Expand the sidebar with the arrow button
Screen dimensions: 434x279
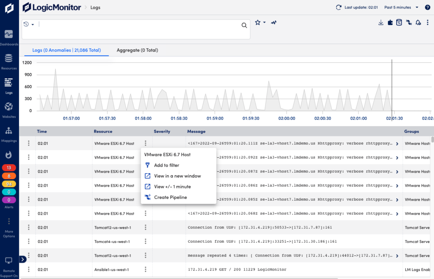[23, 260]
